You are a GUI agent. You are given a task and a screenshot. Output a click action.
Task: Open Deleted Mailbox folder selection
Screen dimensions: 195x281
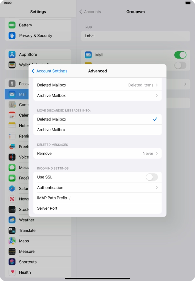(97, 85)
